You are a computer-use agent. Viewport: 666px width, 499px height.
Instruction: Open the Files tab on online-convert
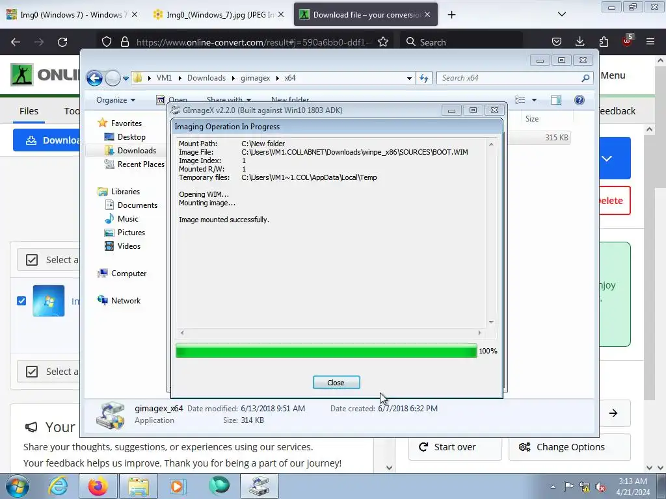pos(29,111)
